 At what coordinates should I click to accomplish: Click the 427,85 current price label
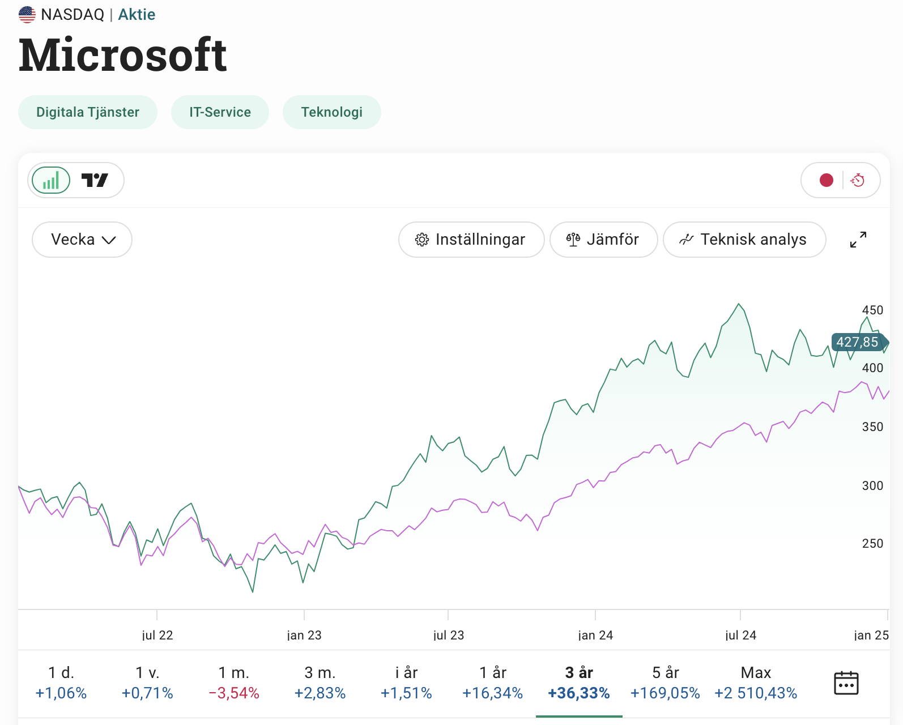(858, 342)
